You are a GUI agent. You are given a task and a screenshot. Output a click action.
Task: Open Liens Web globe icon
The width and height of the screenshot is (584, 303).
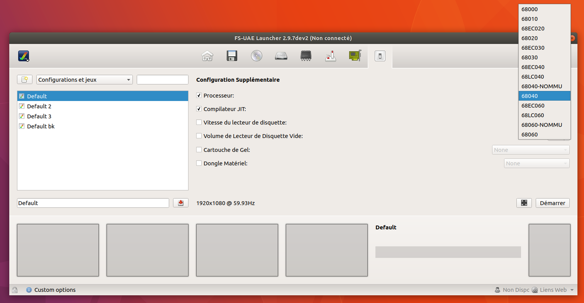(535, 290)
